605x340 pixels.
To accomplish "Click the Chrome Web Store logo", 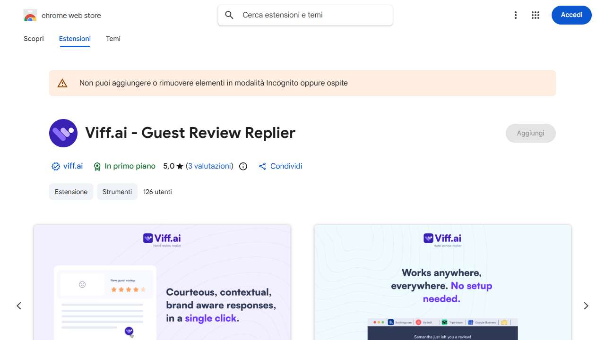I will pos(30,16).
